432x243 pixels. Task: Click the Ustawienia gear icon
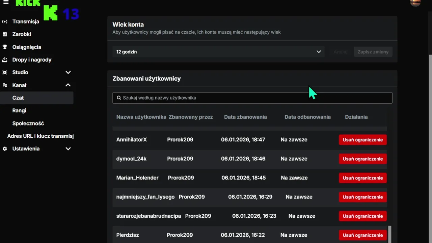5,149
